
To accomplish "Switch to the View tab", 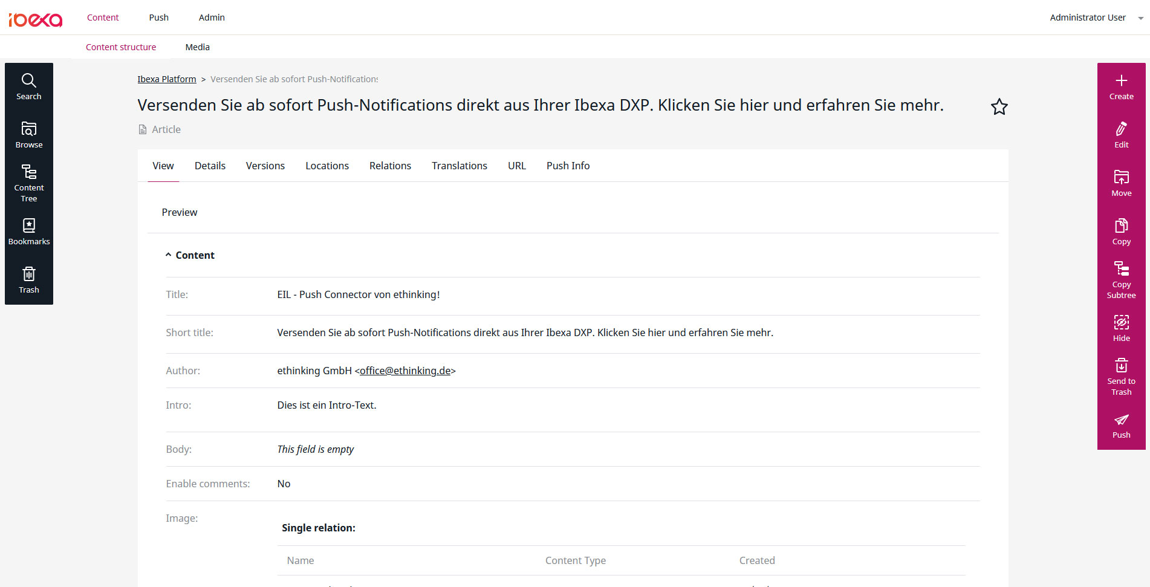I will (x=163, y=166).
